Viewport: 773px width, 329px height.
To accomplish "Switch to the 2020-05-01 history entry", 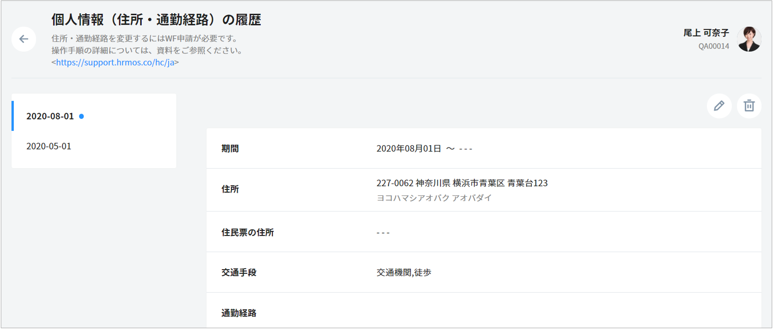I will click(x=49, y=146).
